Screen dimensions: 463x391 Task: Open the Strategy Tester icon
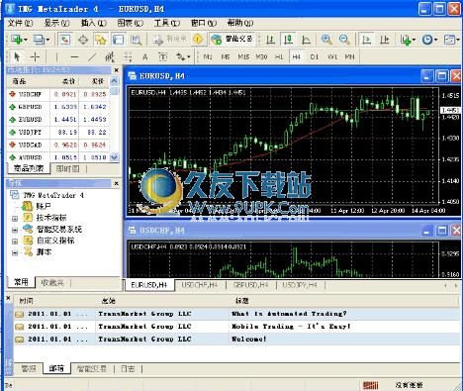click(x=136, y=40)
